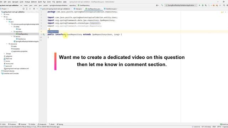
Task: Open the Problems tool window
Action: [x=12, y=124]
